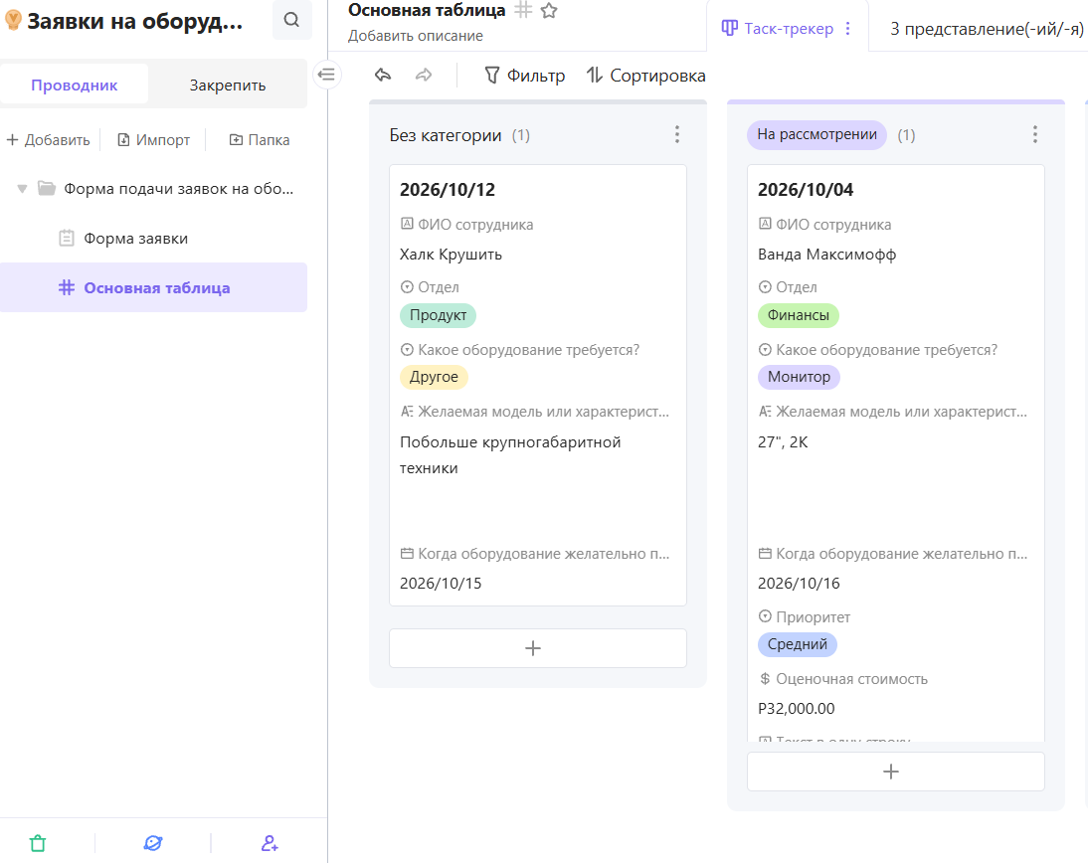
Task: Click the Добавить button
Action: coord(49,139)
